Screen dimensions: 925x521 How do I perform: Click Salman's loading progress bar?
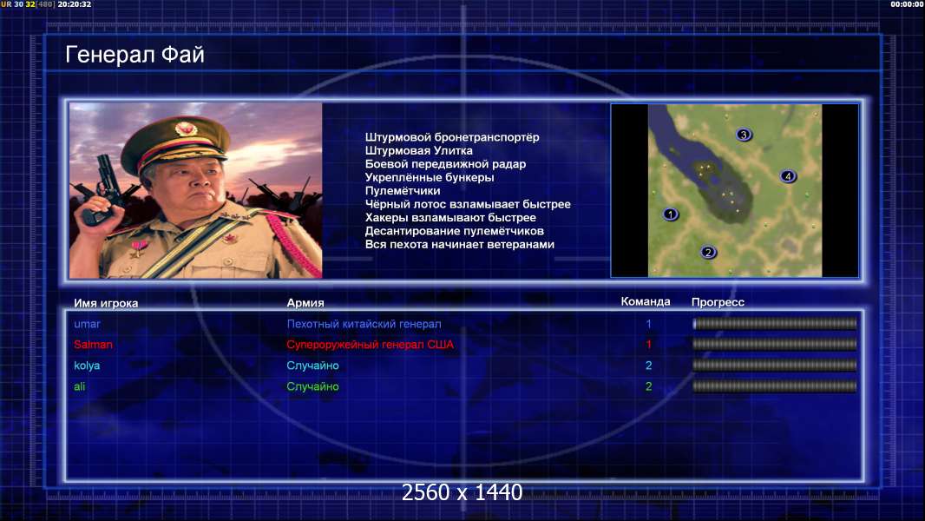tap(775, 344)
